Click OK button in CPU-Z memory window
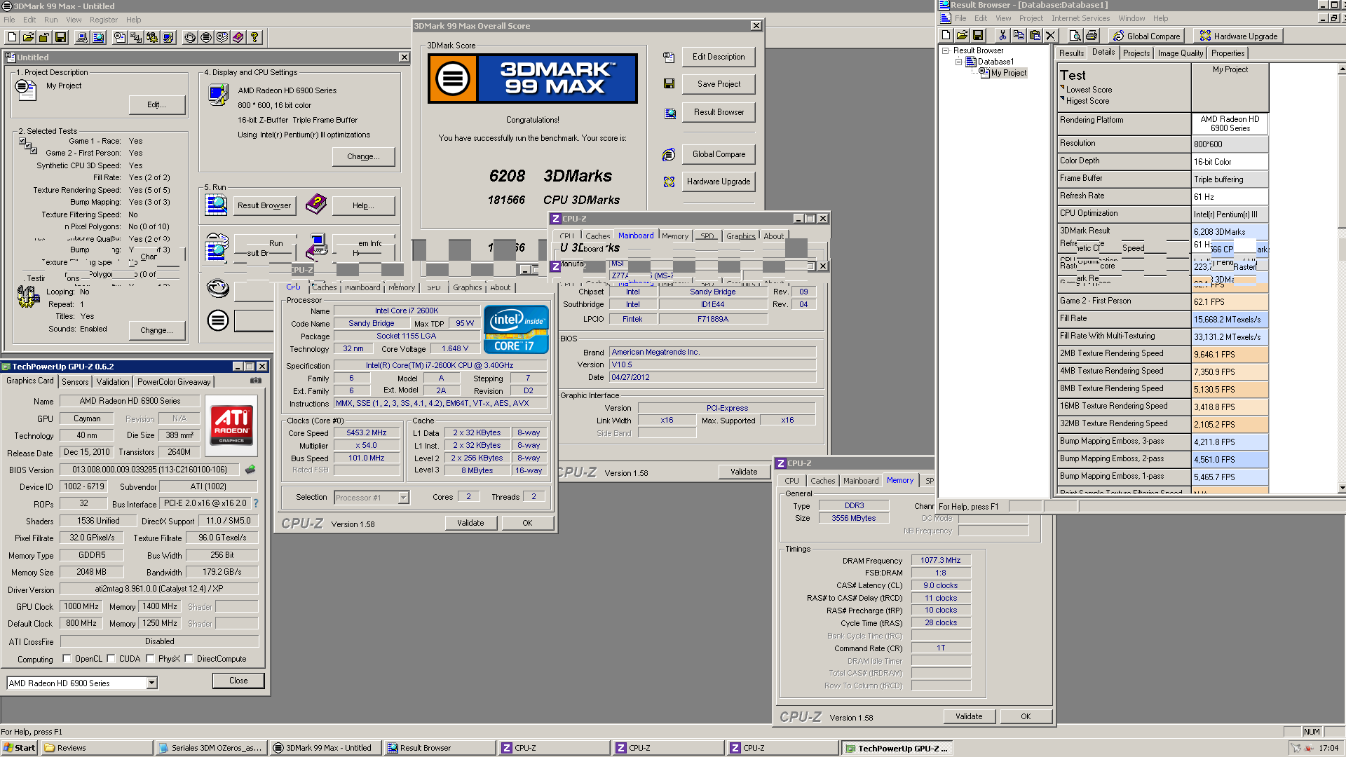The image size is (1346, 757). point(1026,716)
